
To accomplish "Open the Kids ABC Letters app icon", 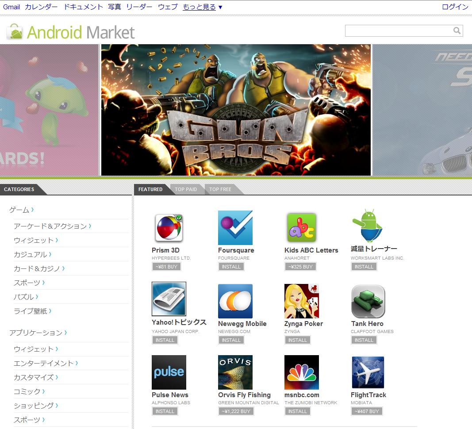I will 301,228.
